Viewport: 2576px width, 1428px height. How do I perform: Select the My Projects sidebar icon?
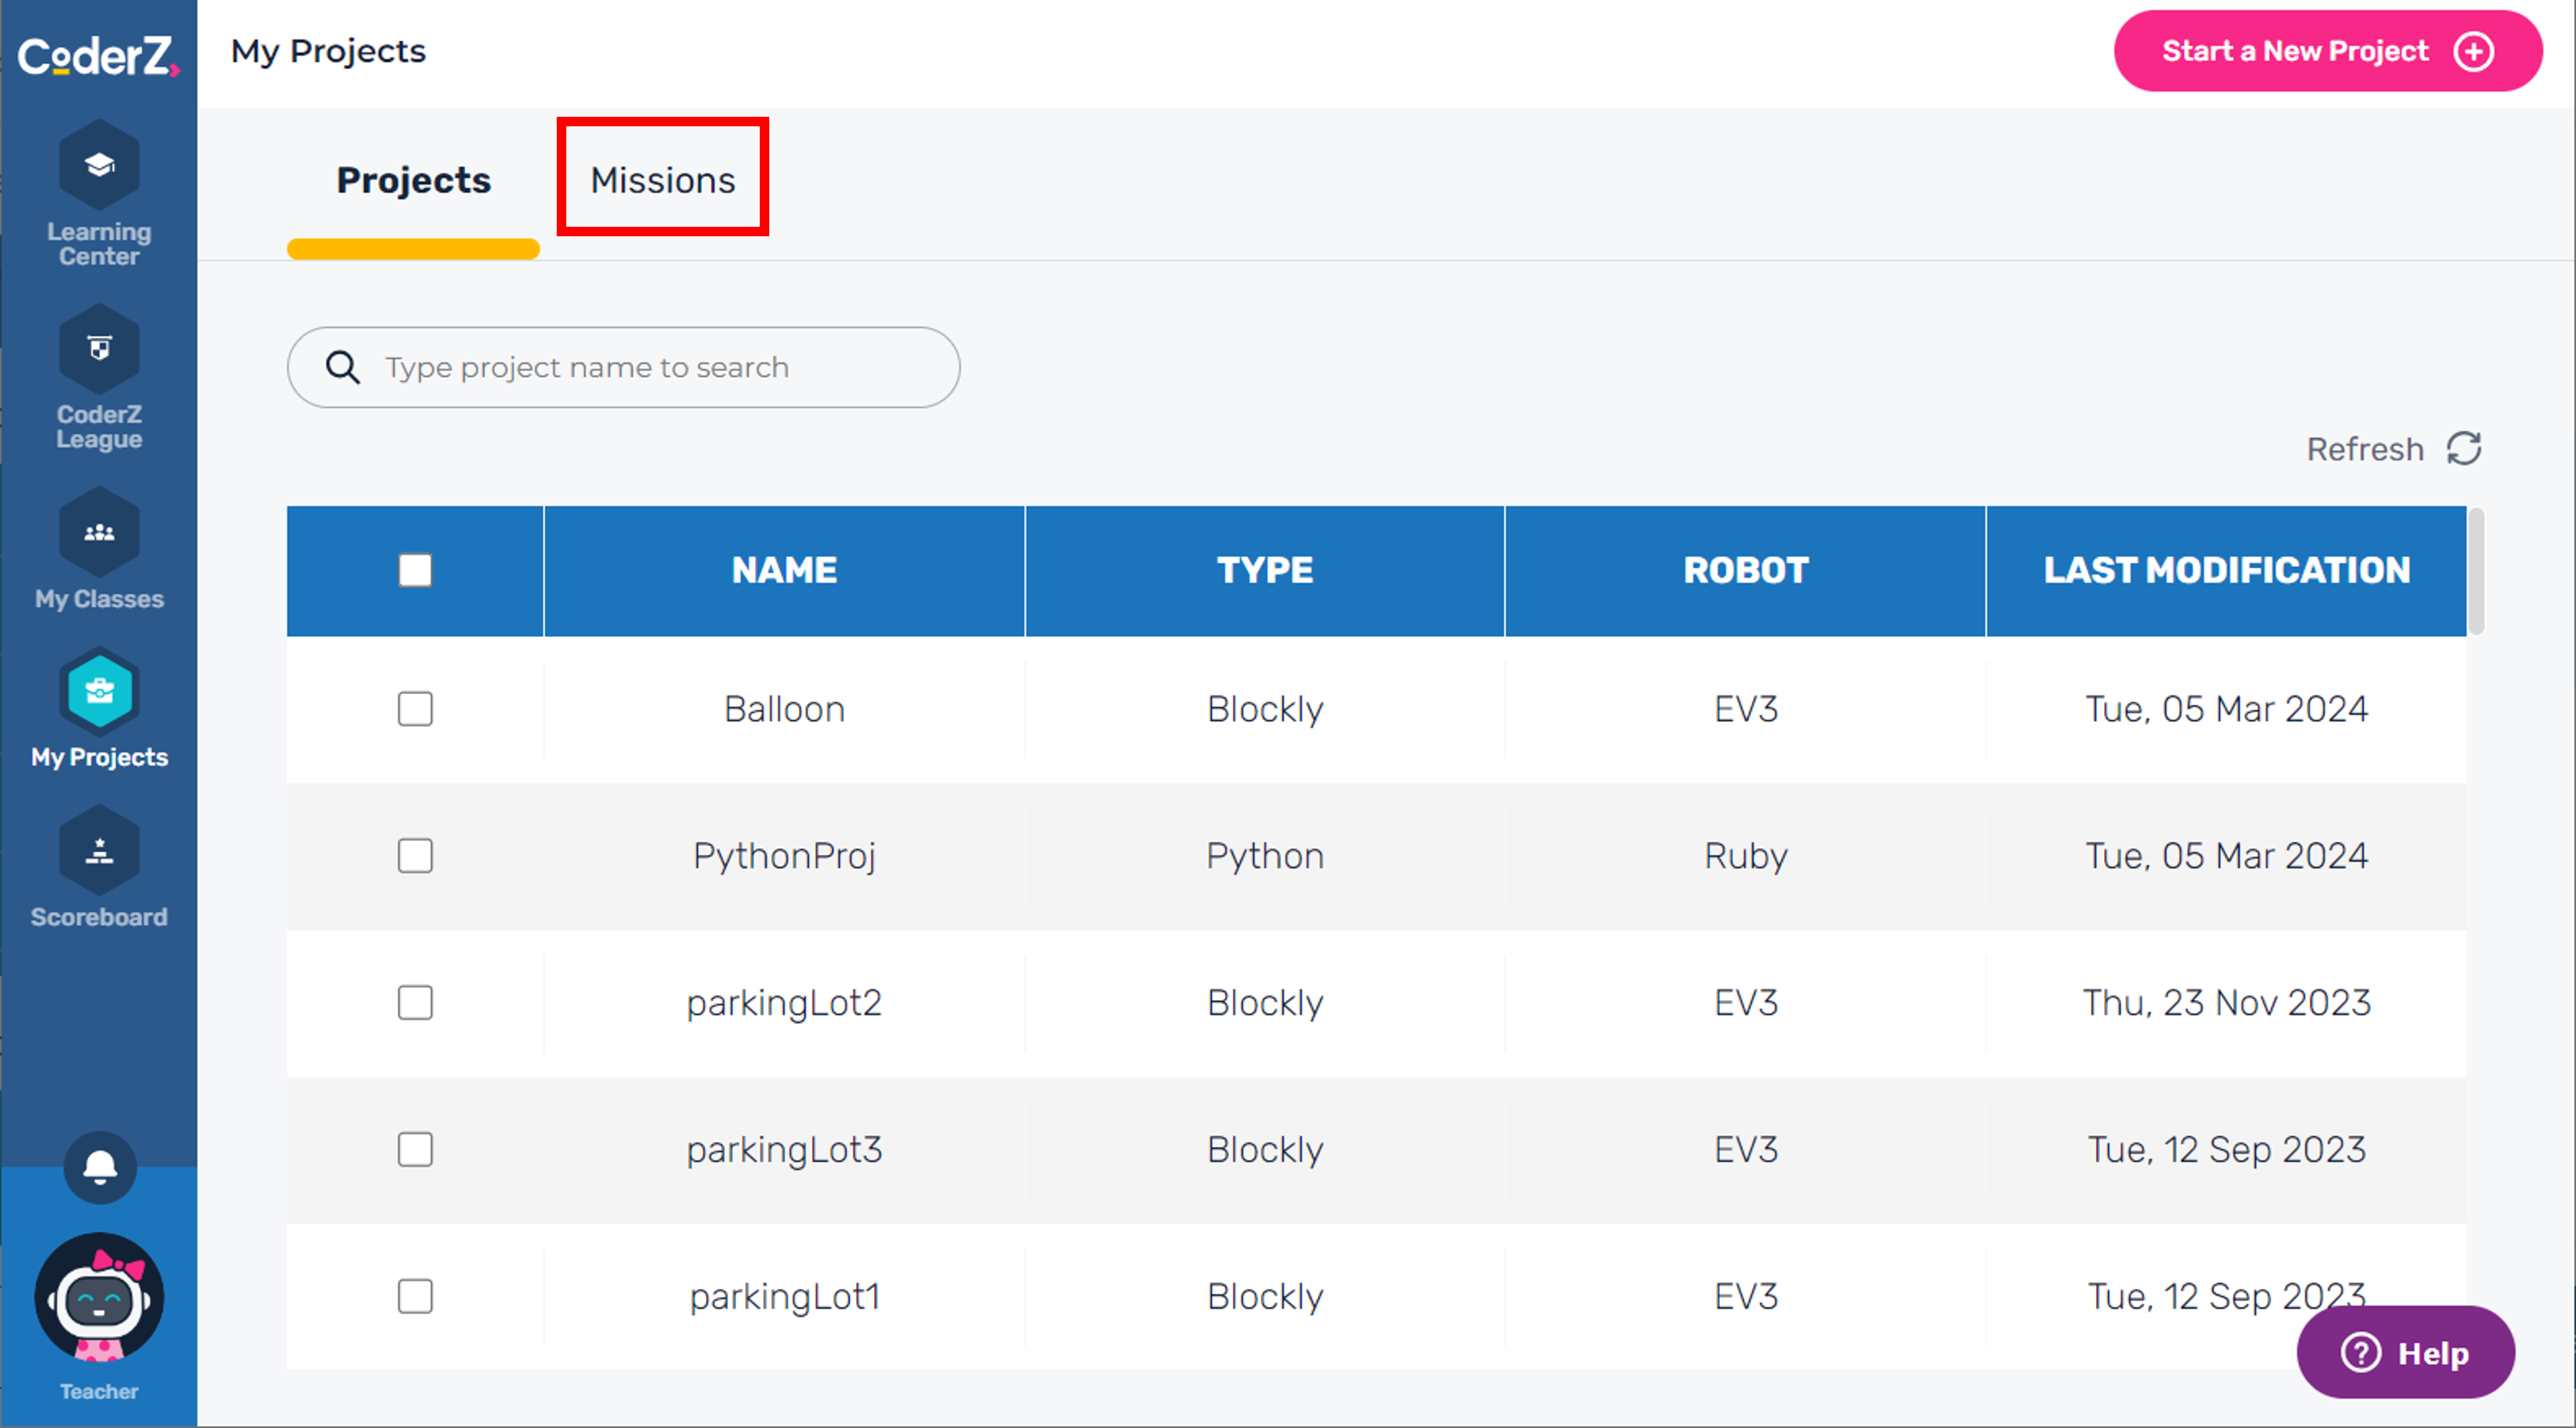click(99, 691)
